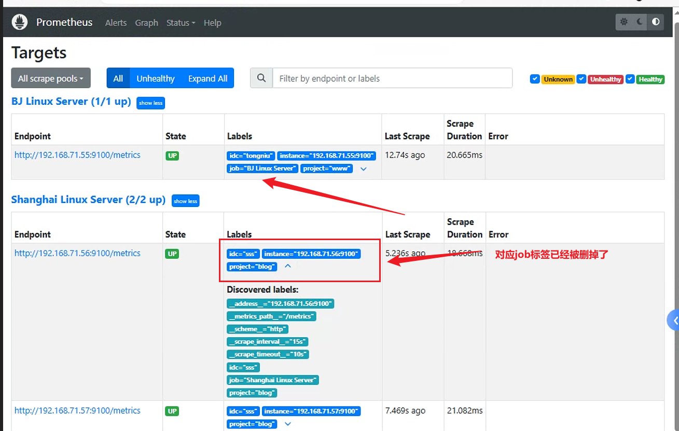Image resolution: width=679 pixels, height=431 pixels.
Task: Click the UP badge for 192.168.71.55 target
Action: click(x=172, y=156)
